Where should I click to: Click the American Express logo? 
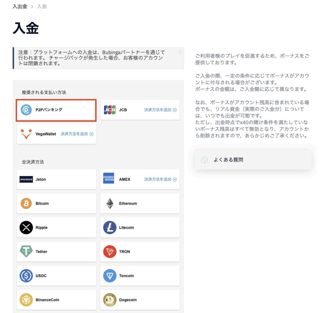coord(109,178)
